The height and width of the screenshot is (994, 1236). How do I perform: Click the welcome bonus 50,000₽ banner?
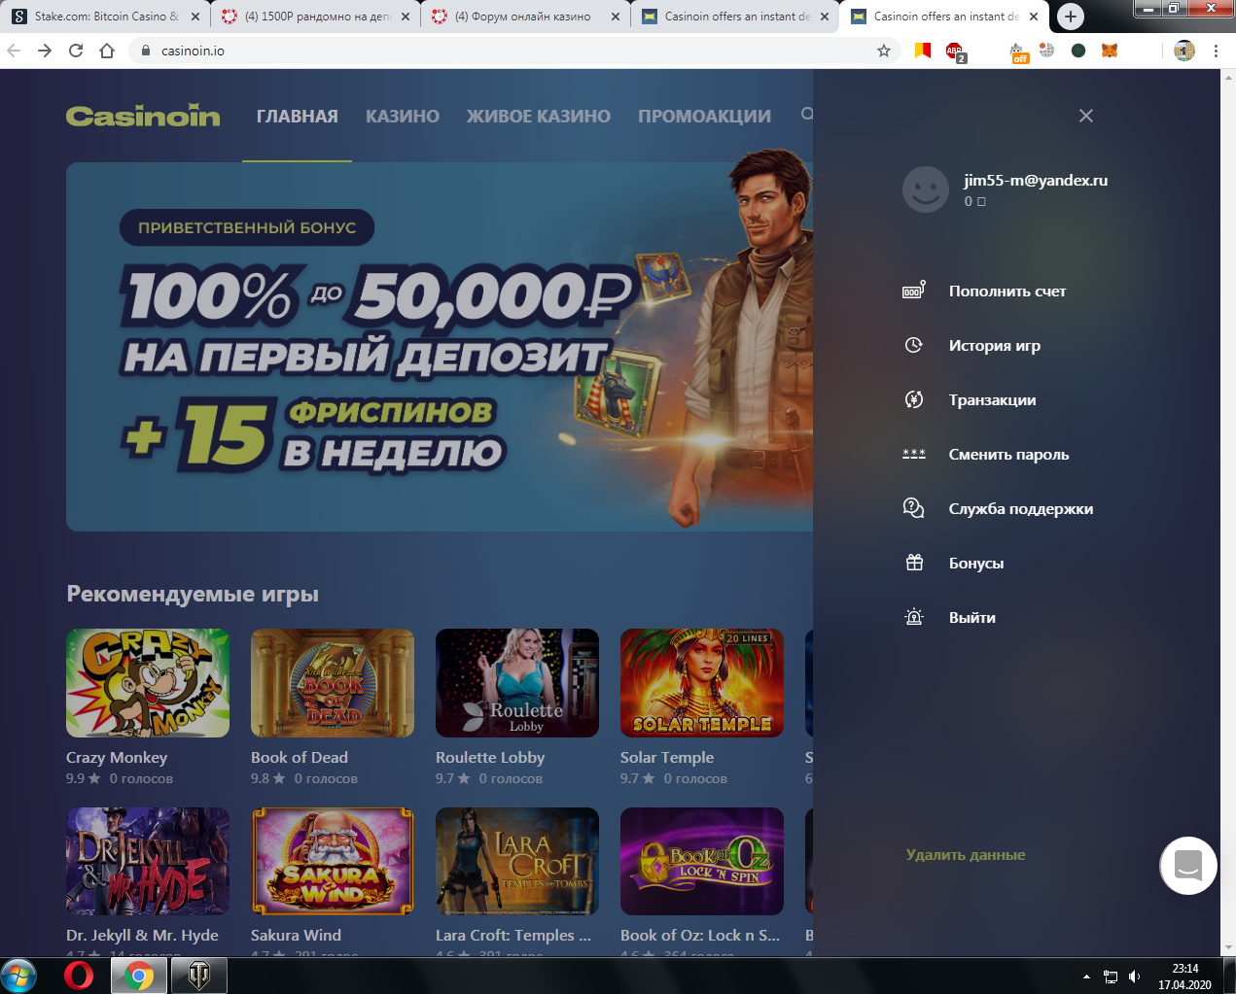440,347
